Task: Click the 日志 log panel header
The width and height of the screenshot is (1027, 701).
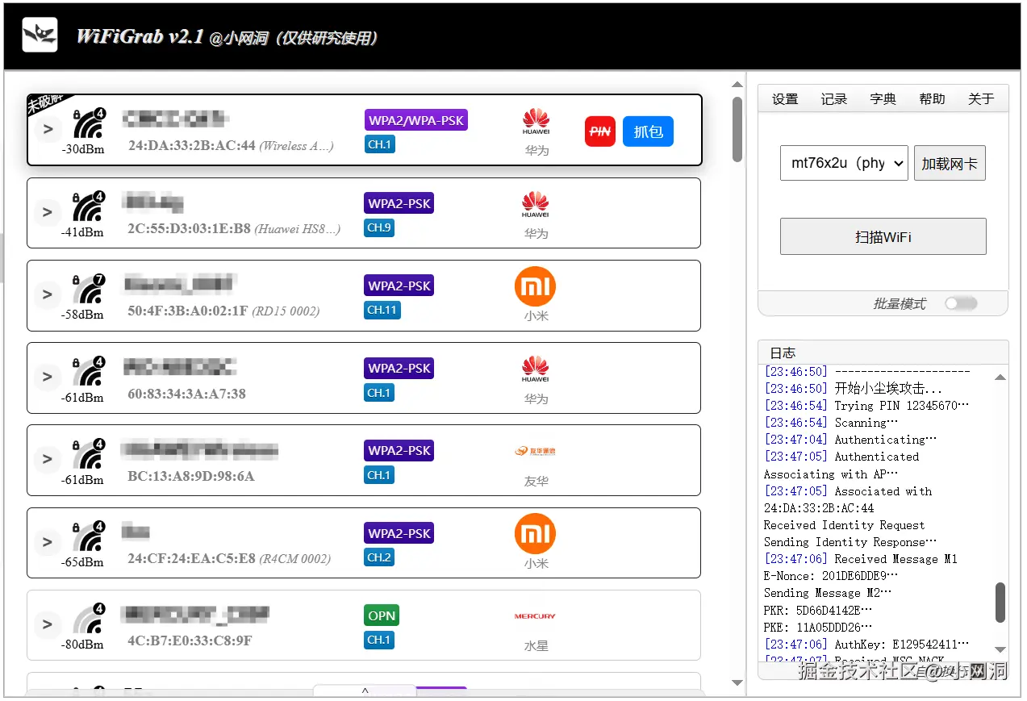Action: click(x=883, y=352)
